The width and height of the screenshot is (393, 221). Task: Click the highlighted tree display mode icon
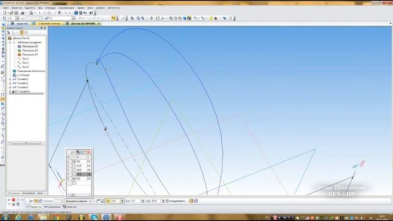tap(22, 33)
